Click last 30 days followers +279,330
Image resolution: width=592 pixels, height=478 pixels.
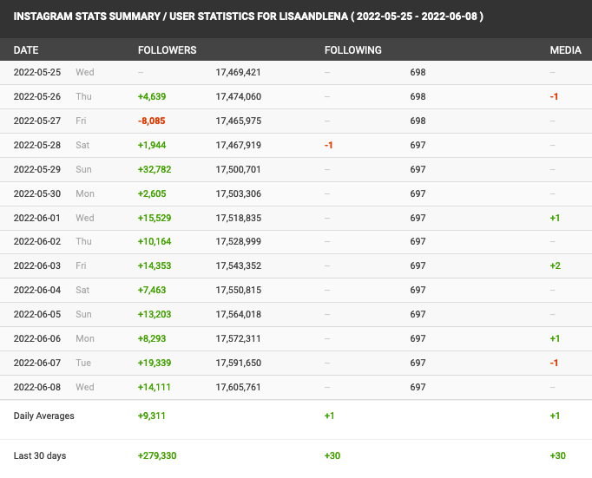[157, 455]
